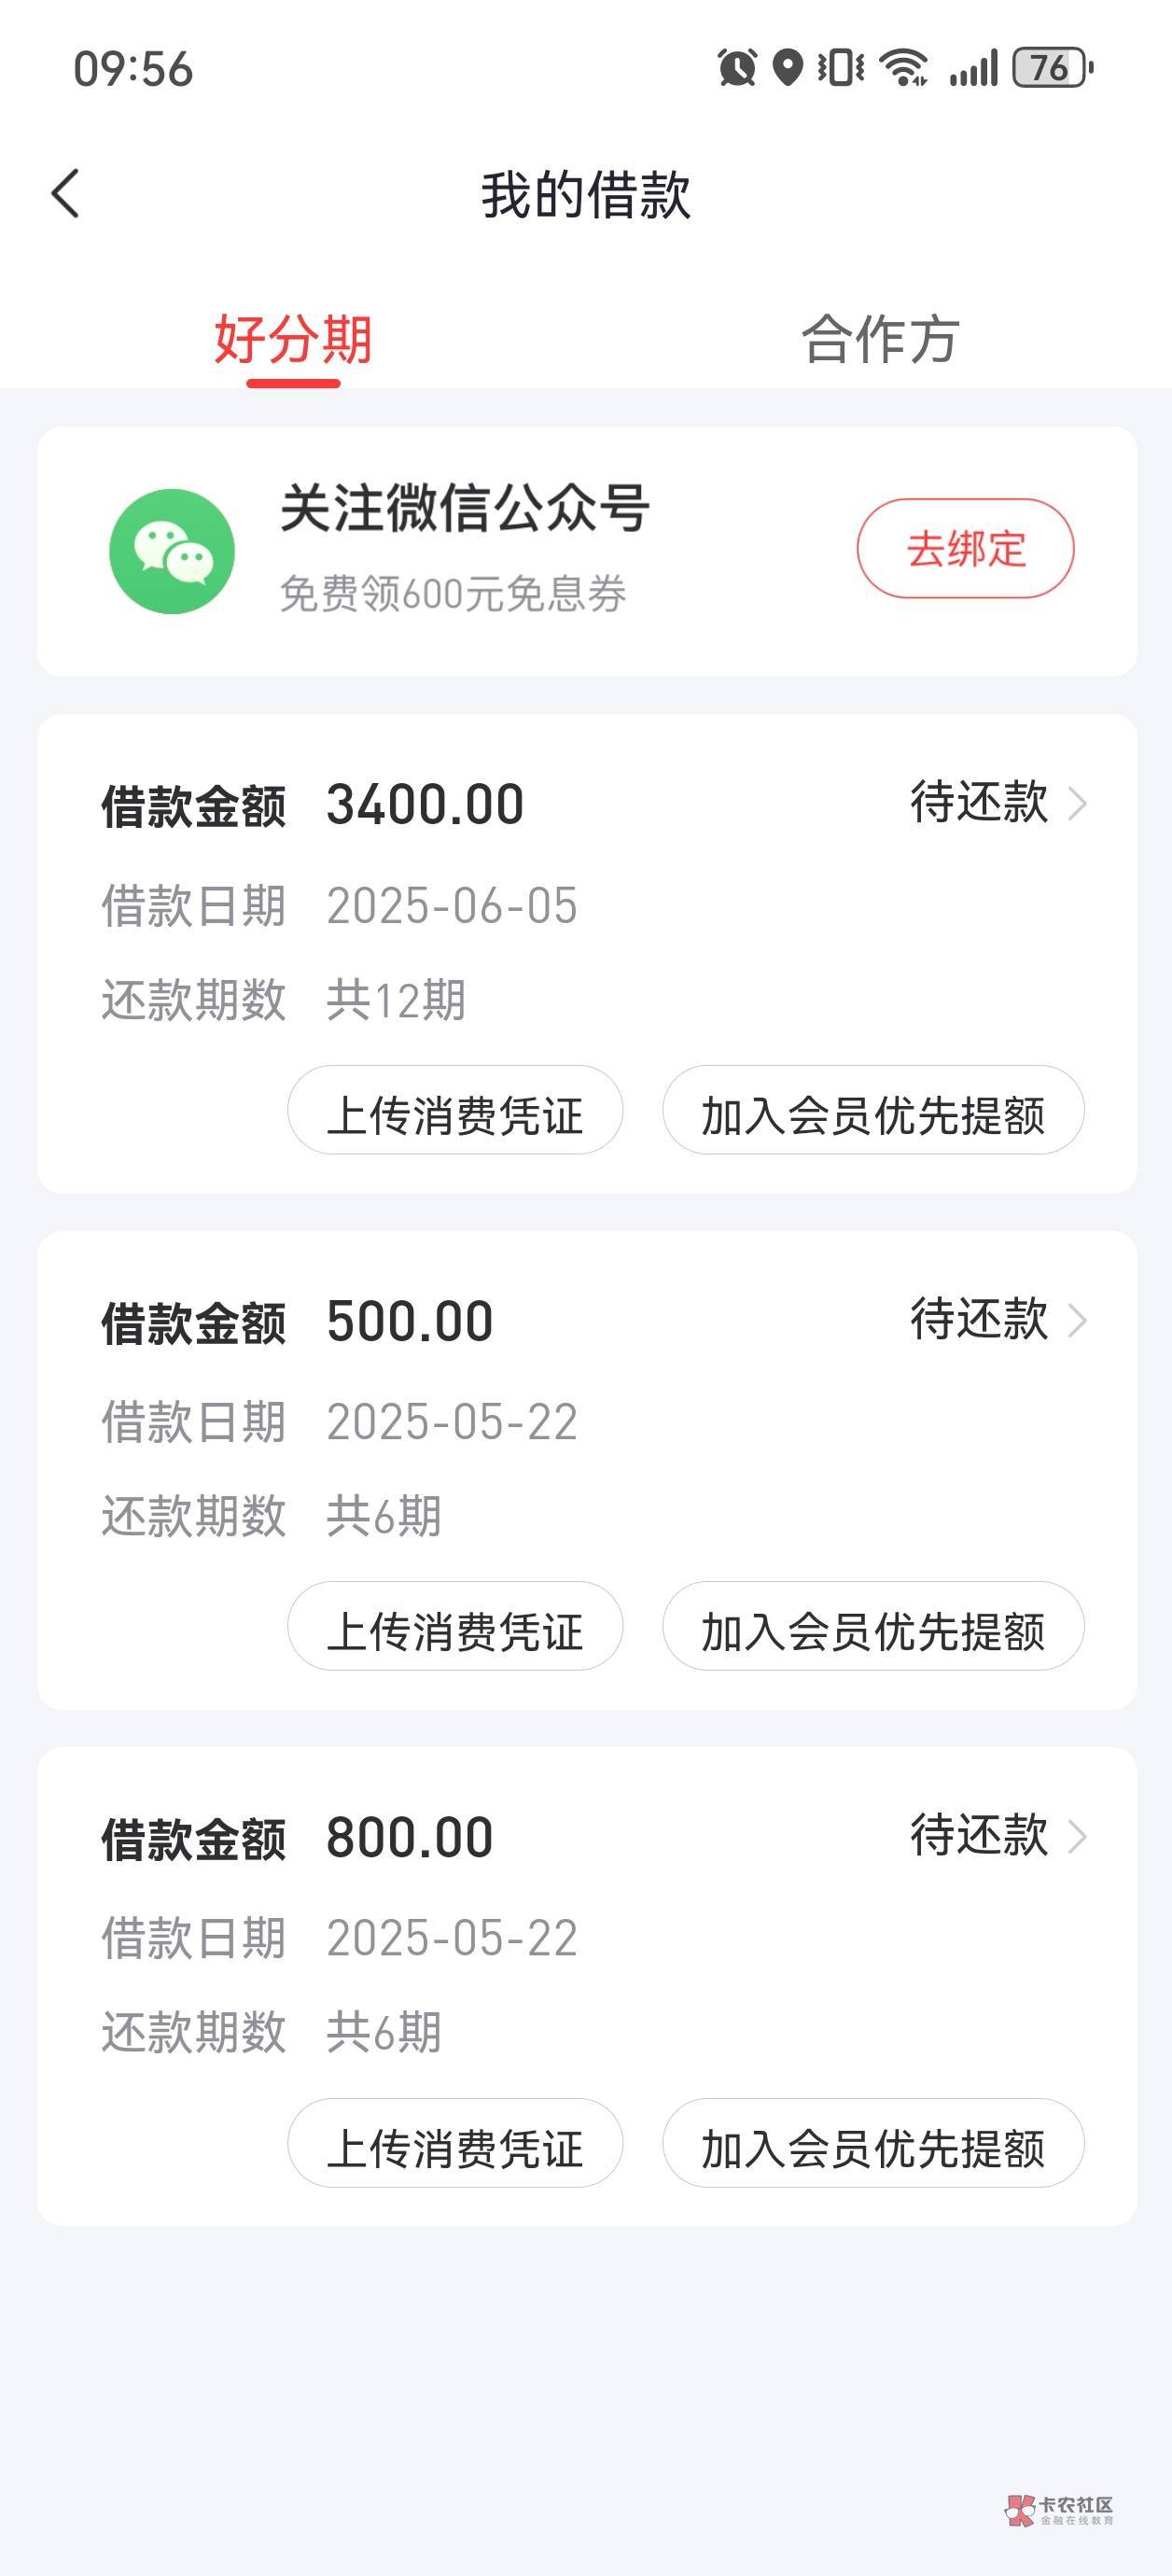This screenshot has height=2576, width=1172.
Task: Tap the alarm icon in status bar
Action: (737, 68)
